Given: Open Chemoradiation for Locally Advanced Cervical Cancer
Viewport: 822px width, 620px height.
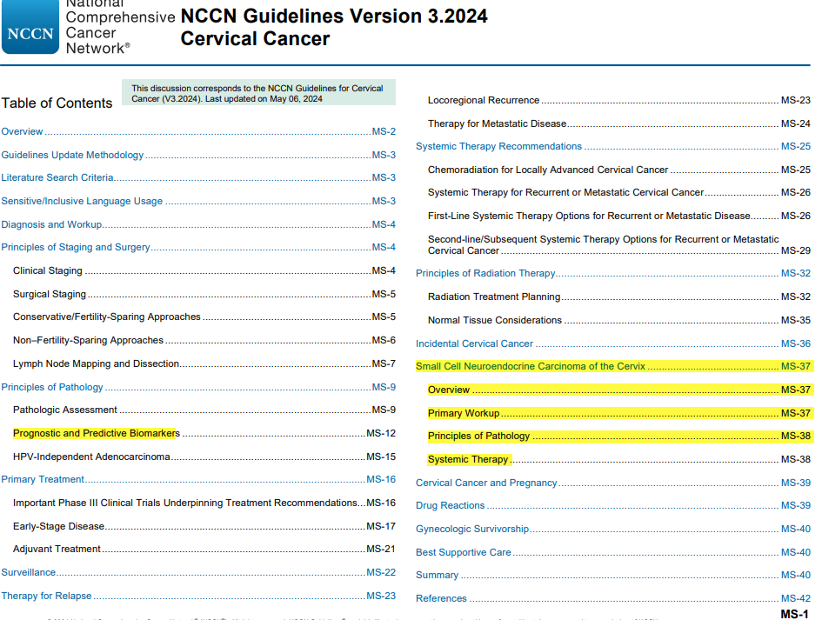Looking at the screenshot, I should [x=619, y=170].
